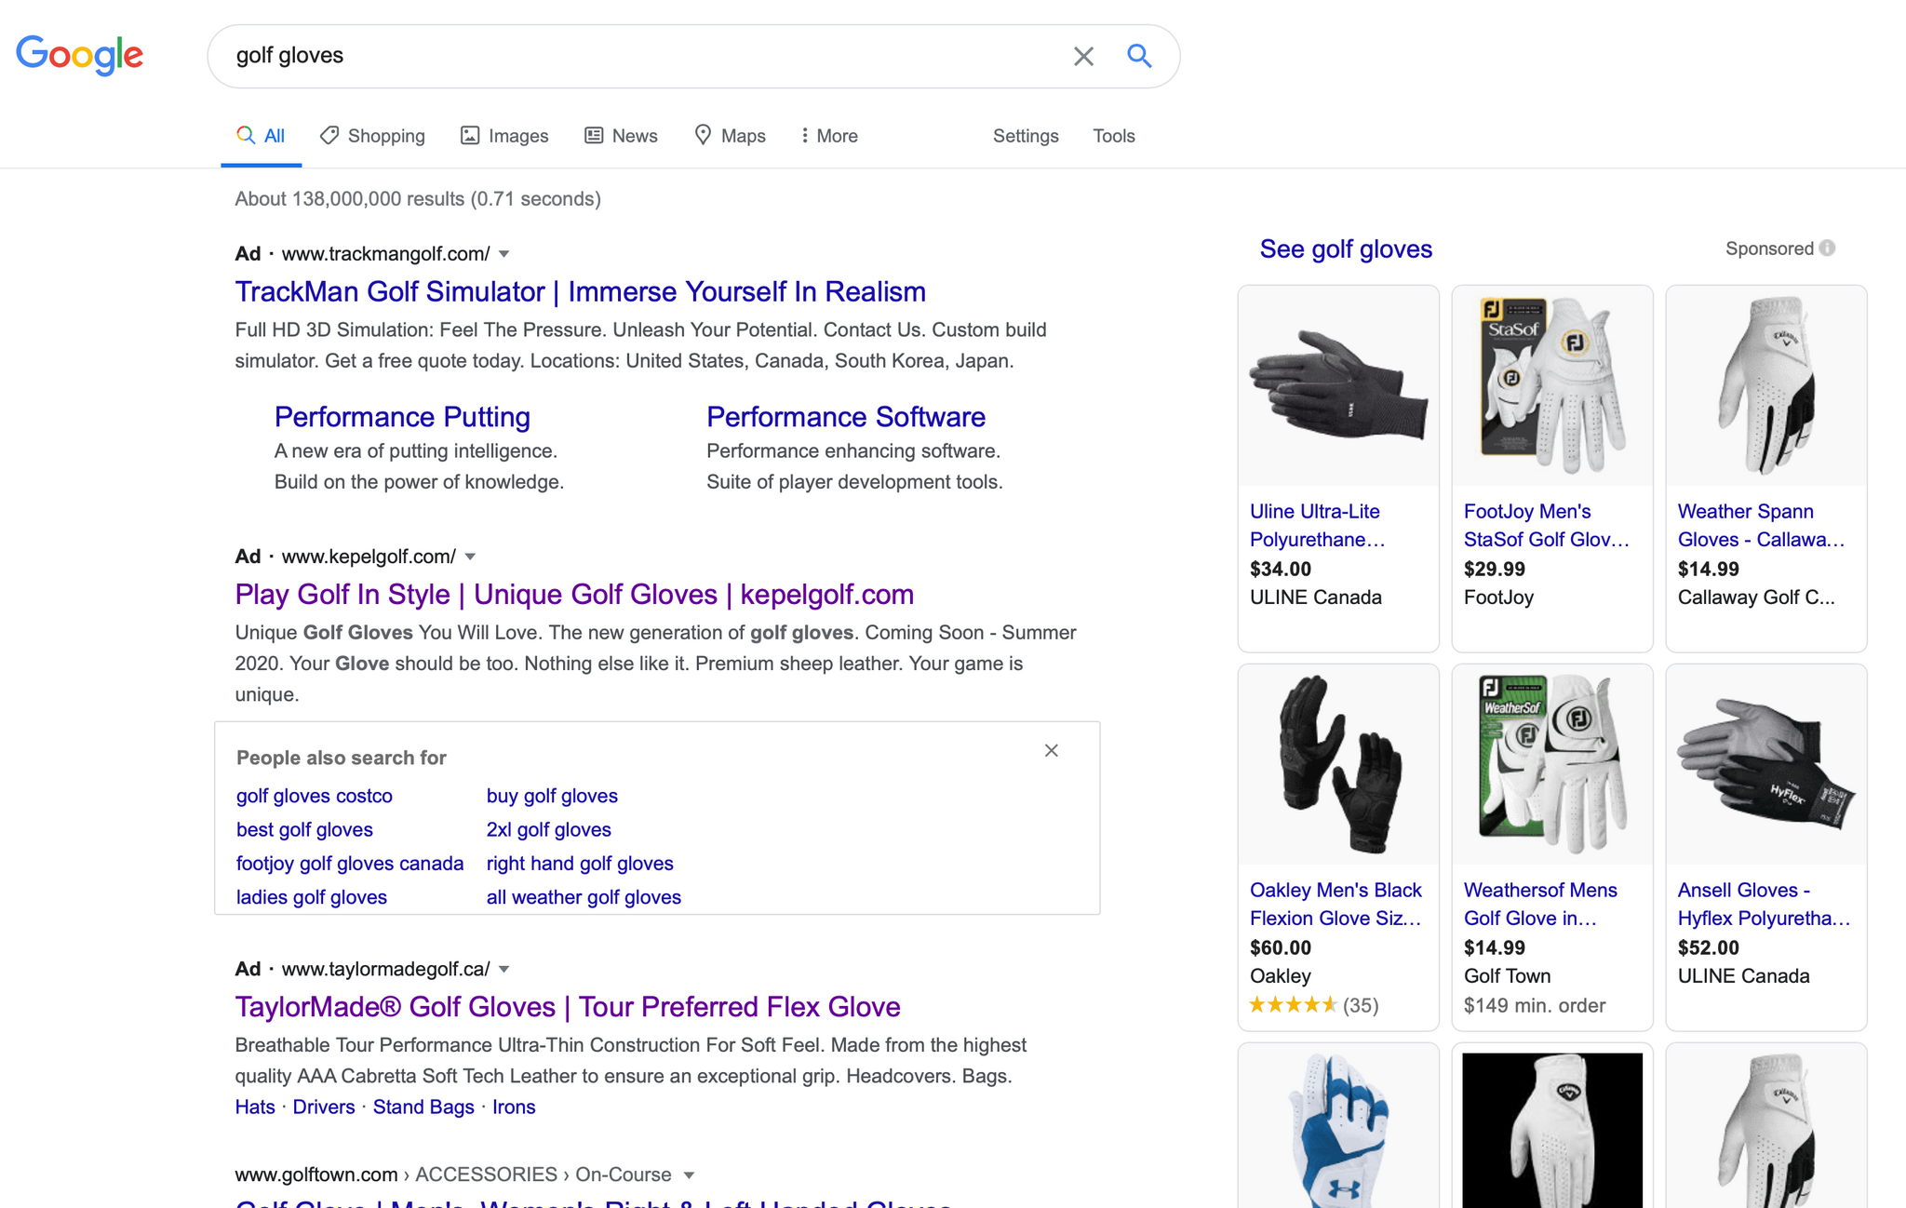Expand kepelgolf.com ad dropdown arrow
Image resolution: width=1906 pixels, height=1208 pixels.
(470, 557)
